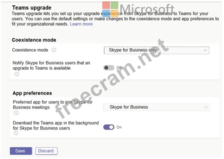Open the Preferred app Skype for Business dropdown

click(156, 107)
